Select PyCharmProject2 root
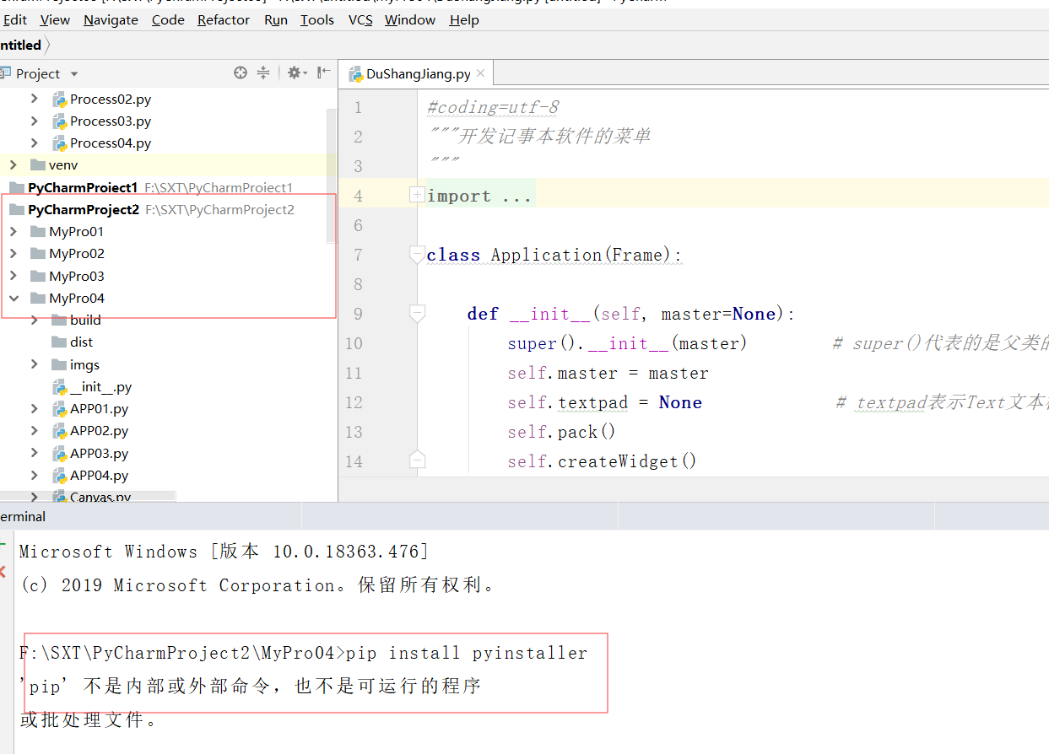This screenshot has width=1049, height=754. click(84, 209)
